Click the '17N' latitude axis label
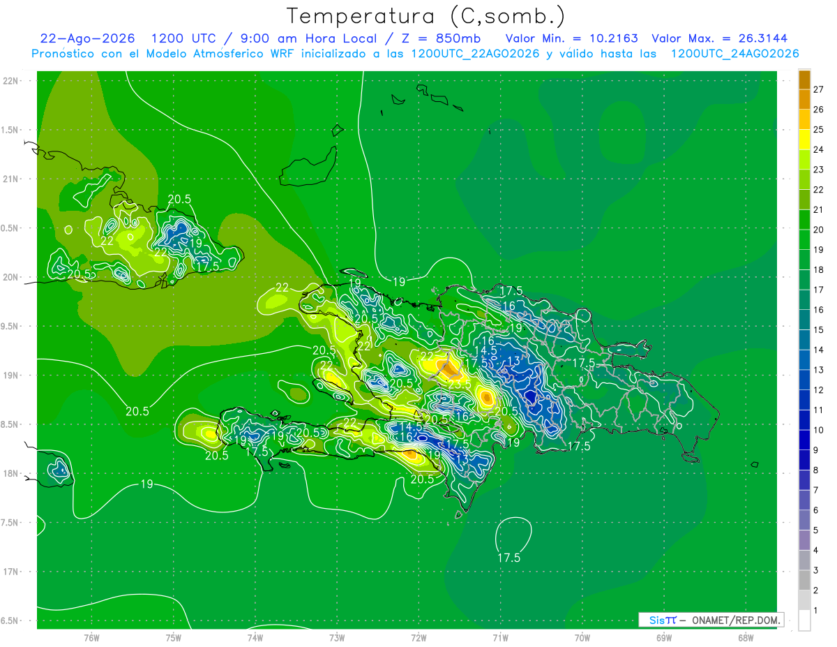Screen dimensions: 837x647 12,572
